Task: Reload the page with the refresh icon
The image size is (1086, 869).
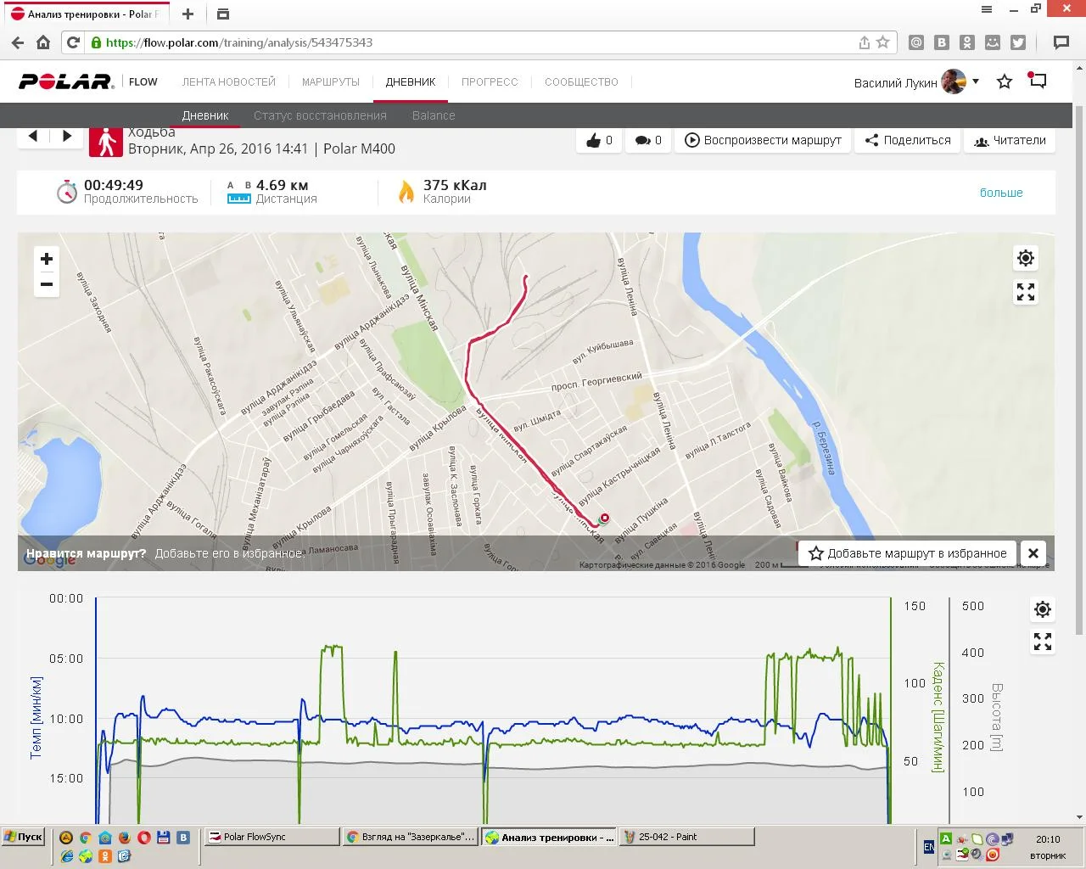Action: 74,42
